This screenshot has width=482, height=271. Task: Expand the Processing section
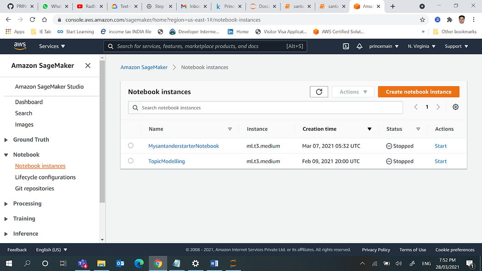point(6,204)
